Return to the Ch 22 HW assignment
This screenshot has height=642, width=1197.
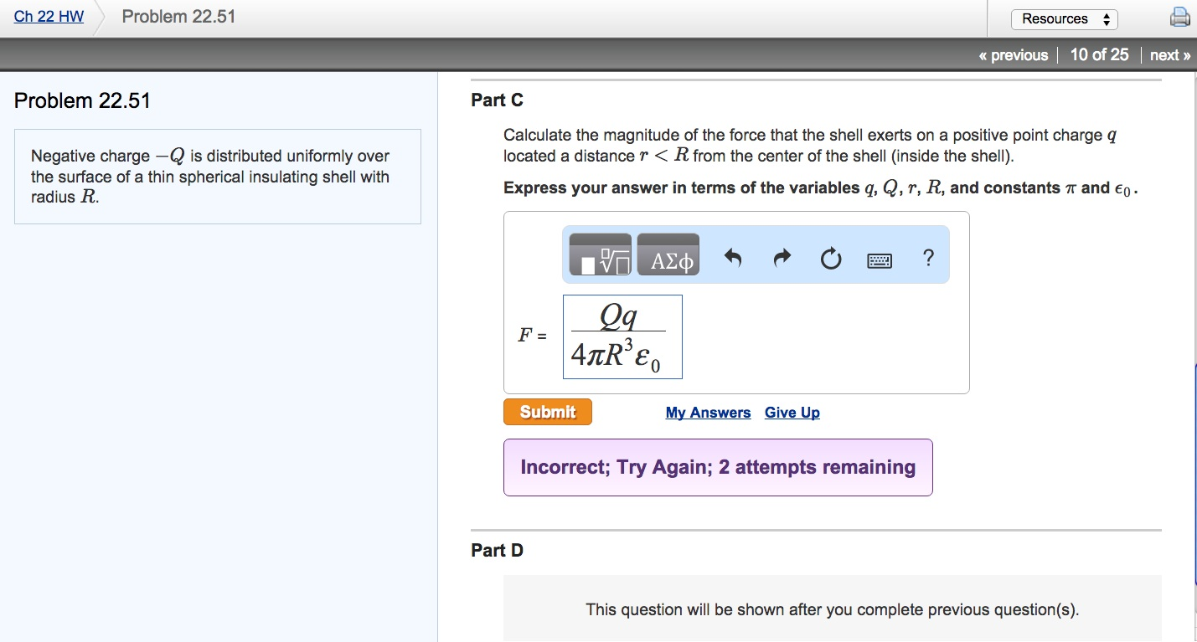47,16
